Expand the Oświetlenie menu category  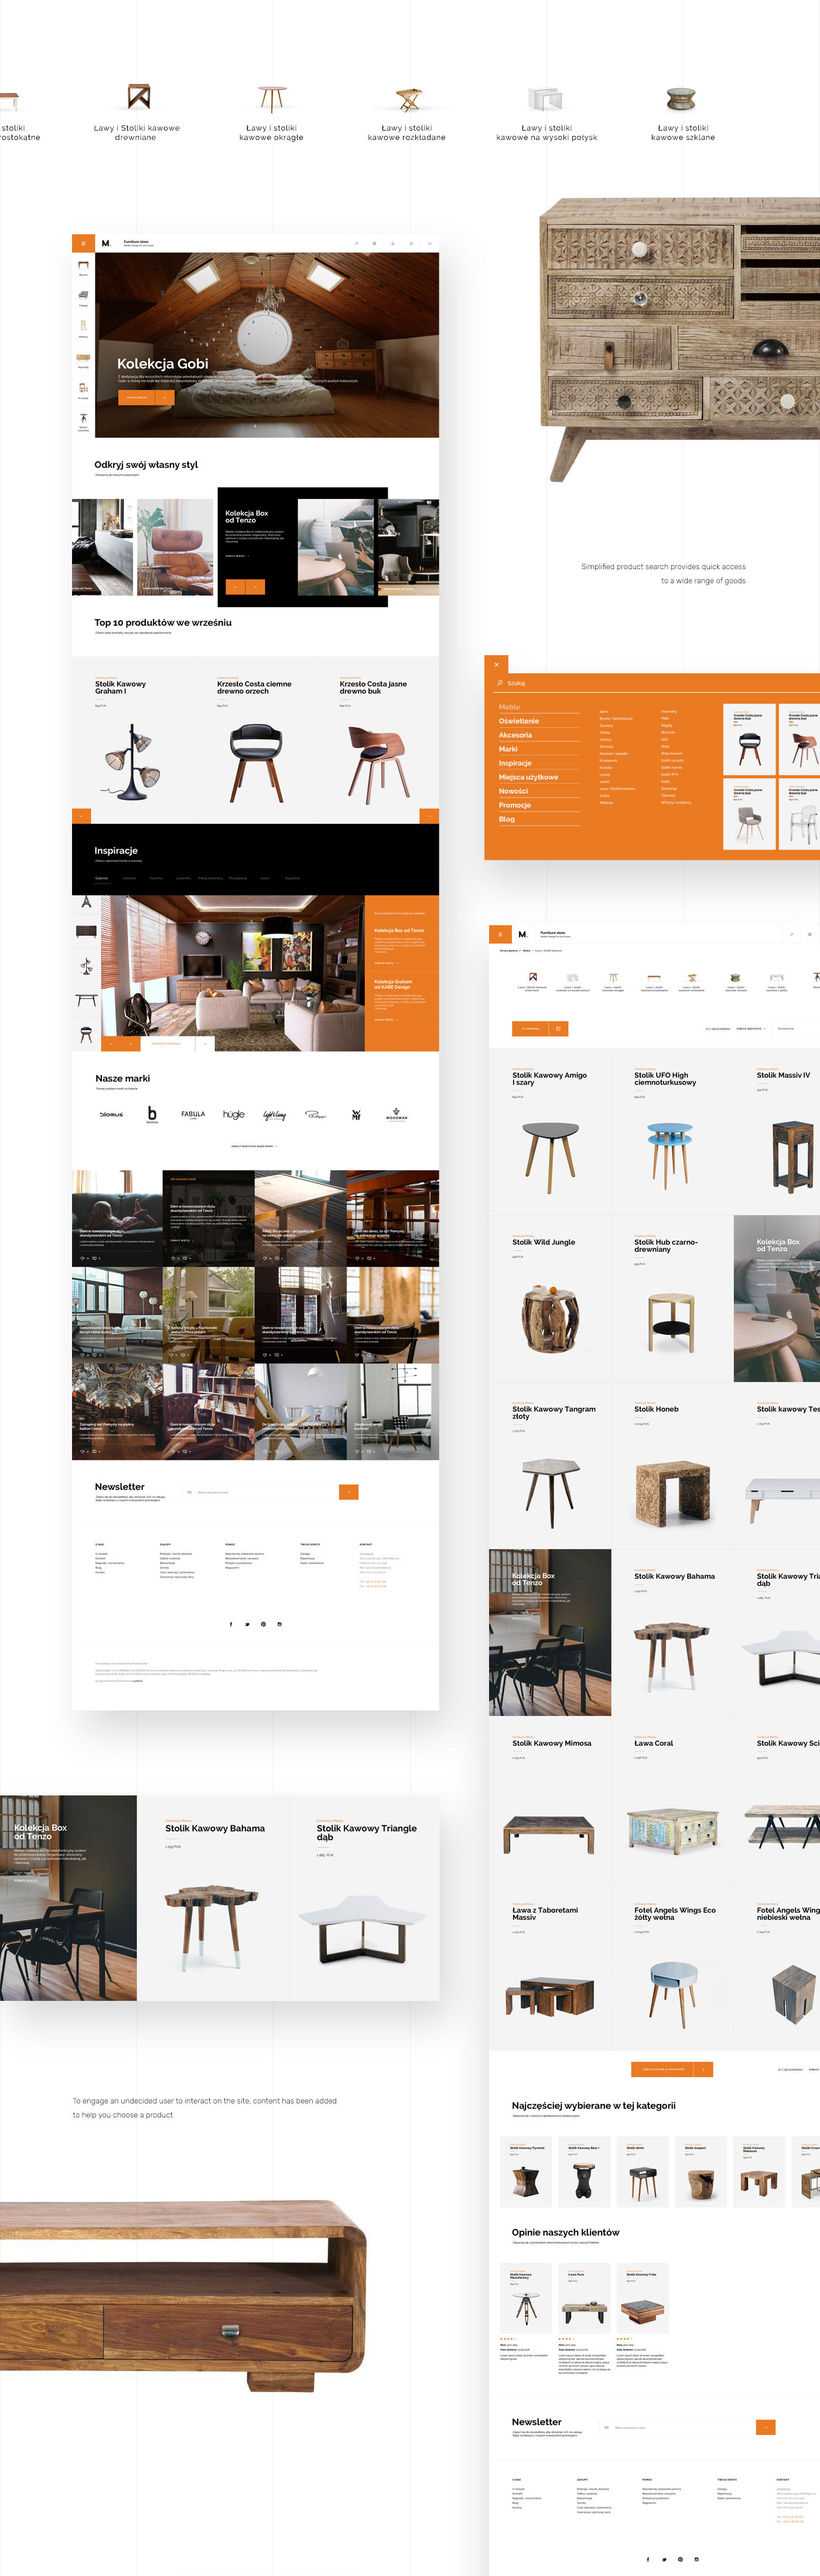pyautogui.click(x=519, y=721)
